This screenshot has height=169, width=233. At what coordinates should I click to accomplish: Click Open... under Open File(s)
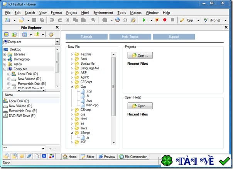[140, 106]
